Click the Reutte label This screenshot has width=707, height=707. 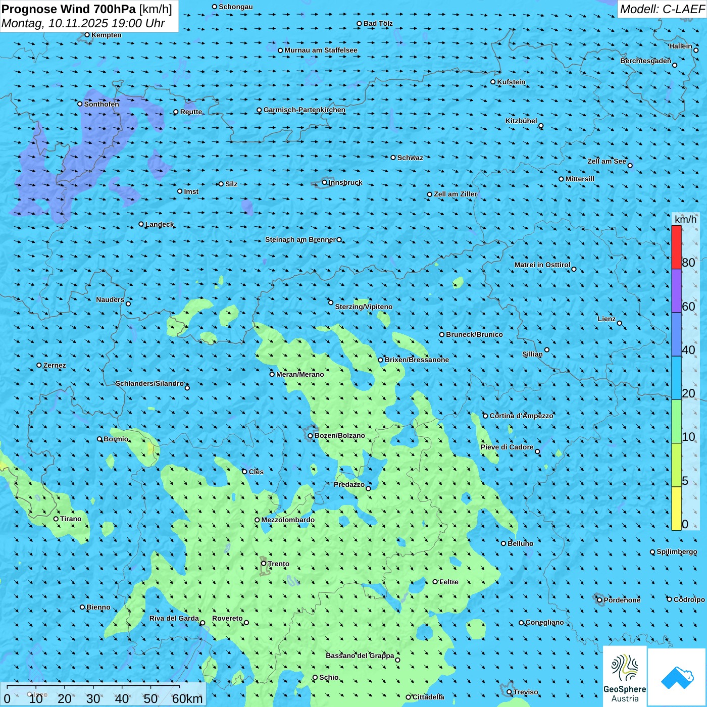[x=191, y=112]
